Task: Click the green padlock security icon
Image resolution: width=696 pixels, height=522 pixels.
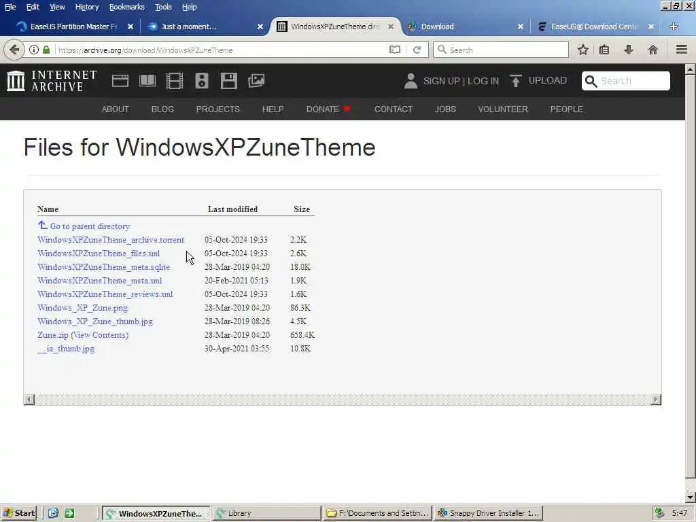Action: [46, 50]
